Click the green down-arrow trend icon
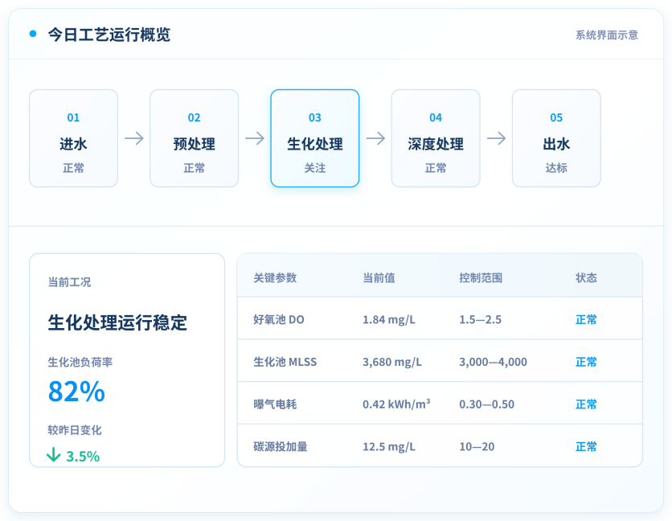The height and width of the screenshot is (521, 672). (54, 454)
